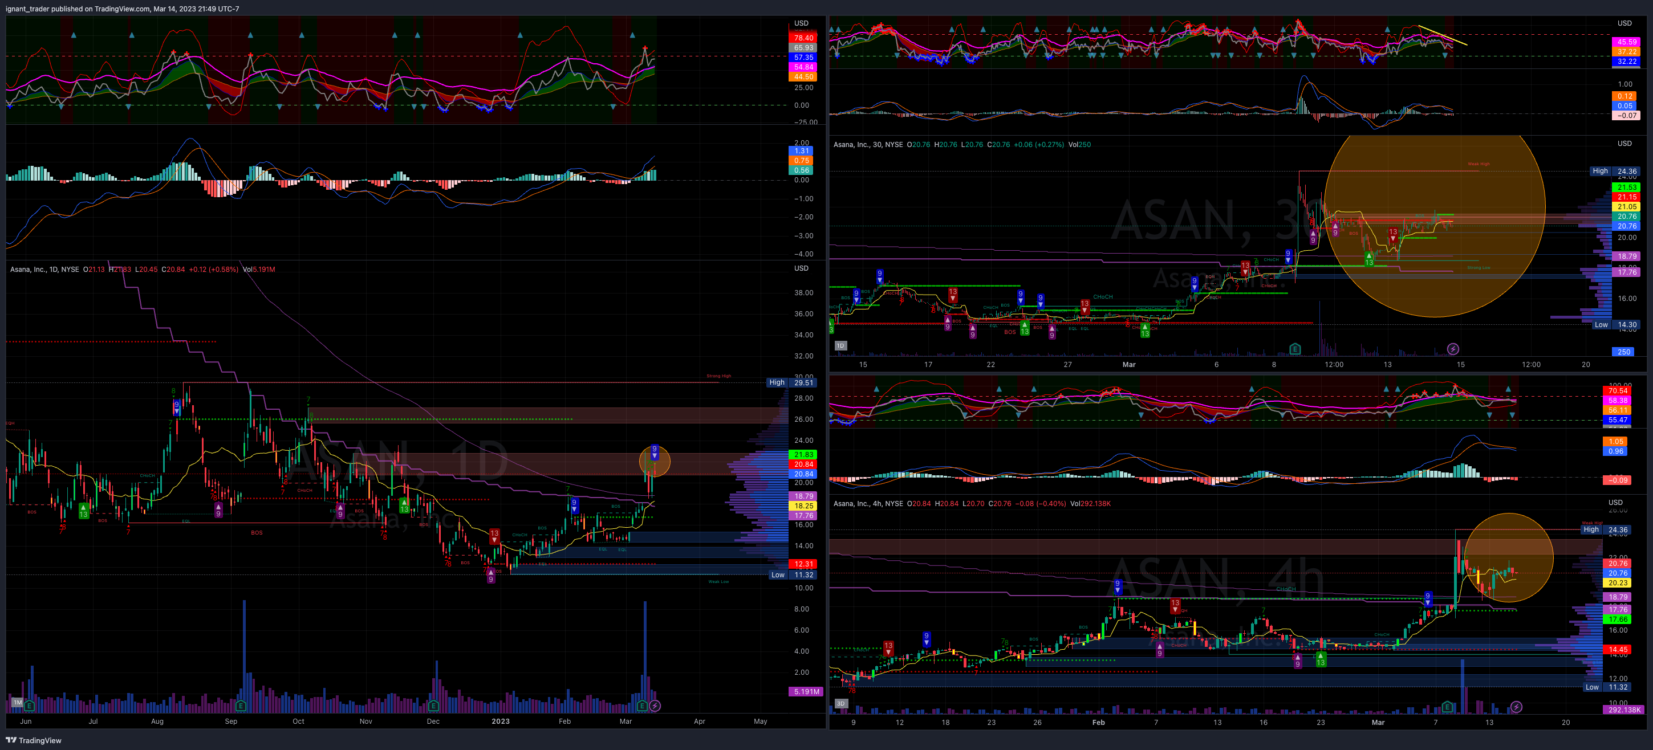Click the green 21.83 price label
Image resolution: width=1653 pixels, height=750 pixels.
tap(803, 454)
